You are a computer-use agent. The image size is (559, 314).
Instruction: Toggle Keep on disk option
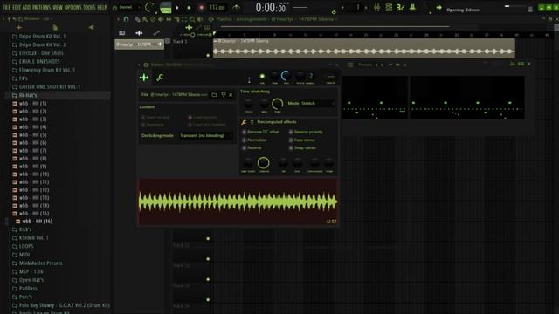[x=155, y=117]
